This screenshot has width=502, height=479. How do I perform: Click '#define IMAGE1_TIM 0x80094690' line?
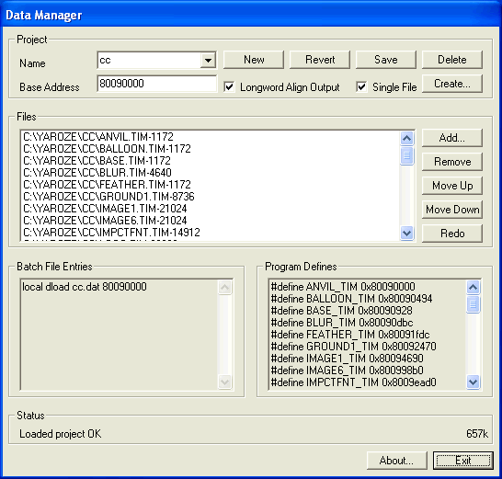point(347,359)
